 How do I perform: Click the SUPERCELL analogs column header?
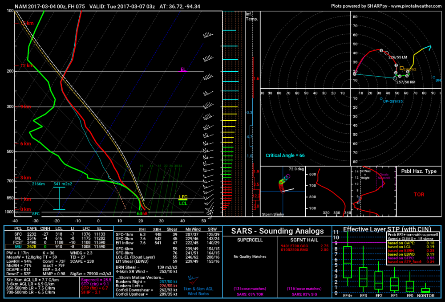pyautogui.click(x=250, y=240)
